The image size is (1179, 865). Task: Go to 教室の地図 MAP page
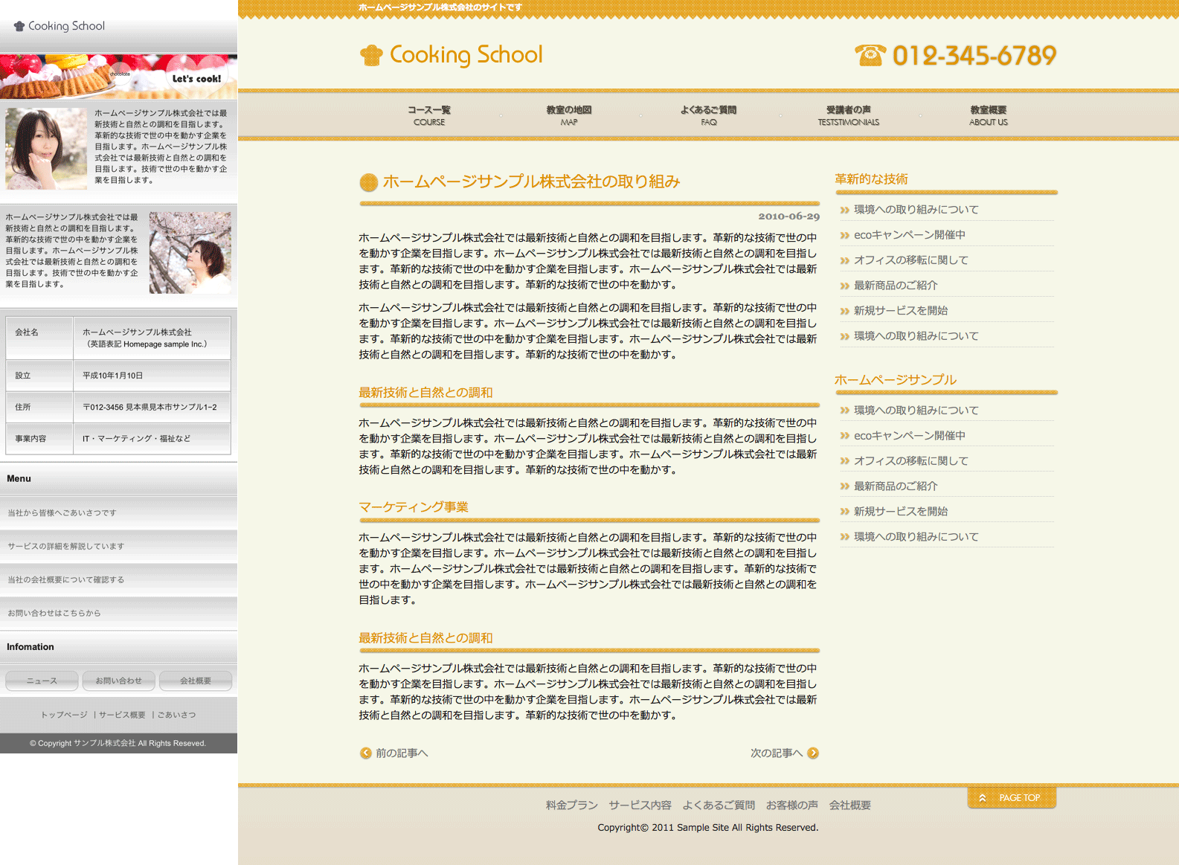coord(569,115)
